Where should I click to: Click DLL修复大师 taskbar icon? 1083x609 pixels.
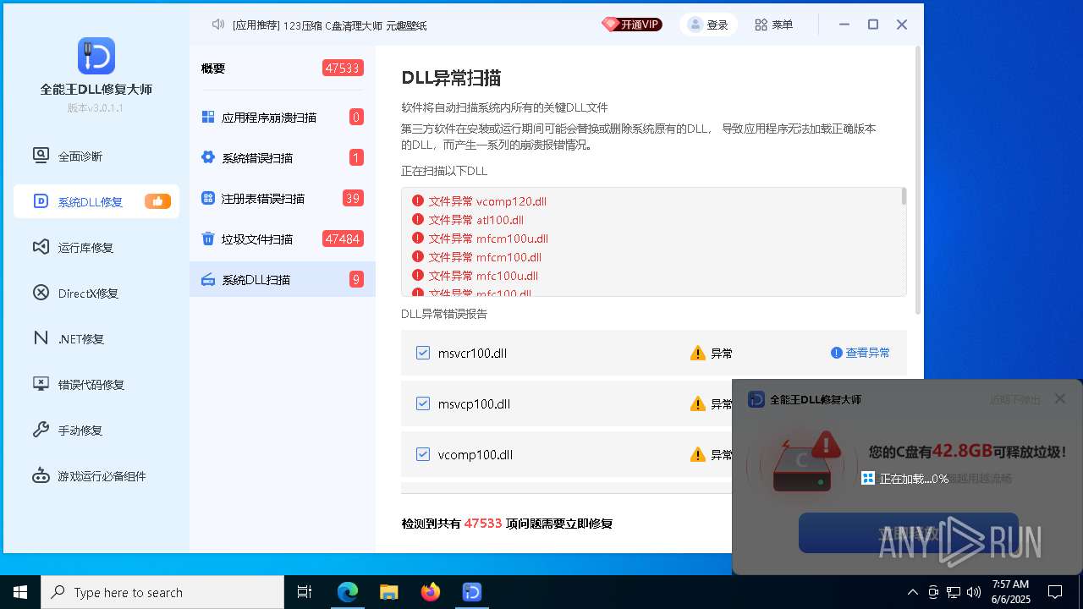tap(472, 592)
